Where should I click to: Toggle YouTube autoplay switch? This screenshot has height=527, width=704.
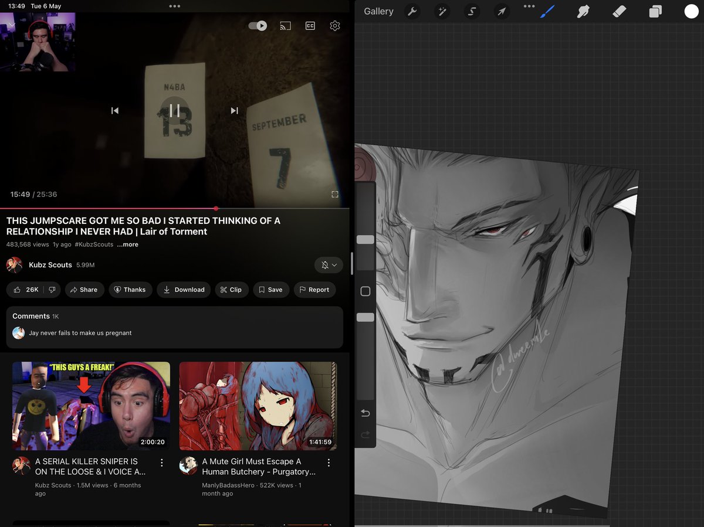258,26
